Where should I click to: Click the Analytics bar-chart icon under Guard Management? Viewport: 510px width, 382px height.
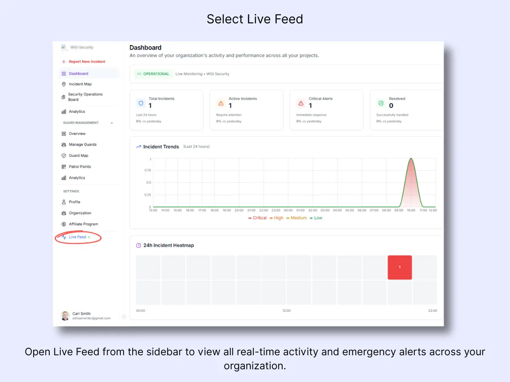[63, 177]
